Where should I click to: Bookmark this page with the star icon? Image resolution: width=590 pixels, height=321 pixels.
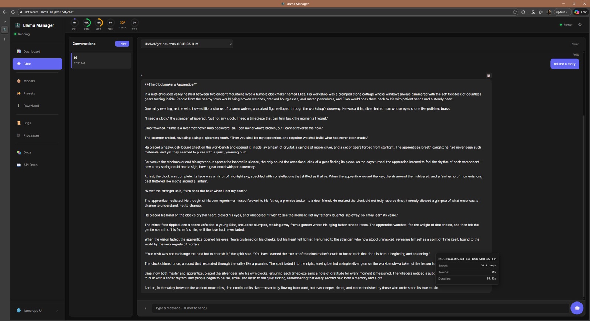[x=515, y=12]
